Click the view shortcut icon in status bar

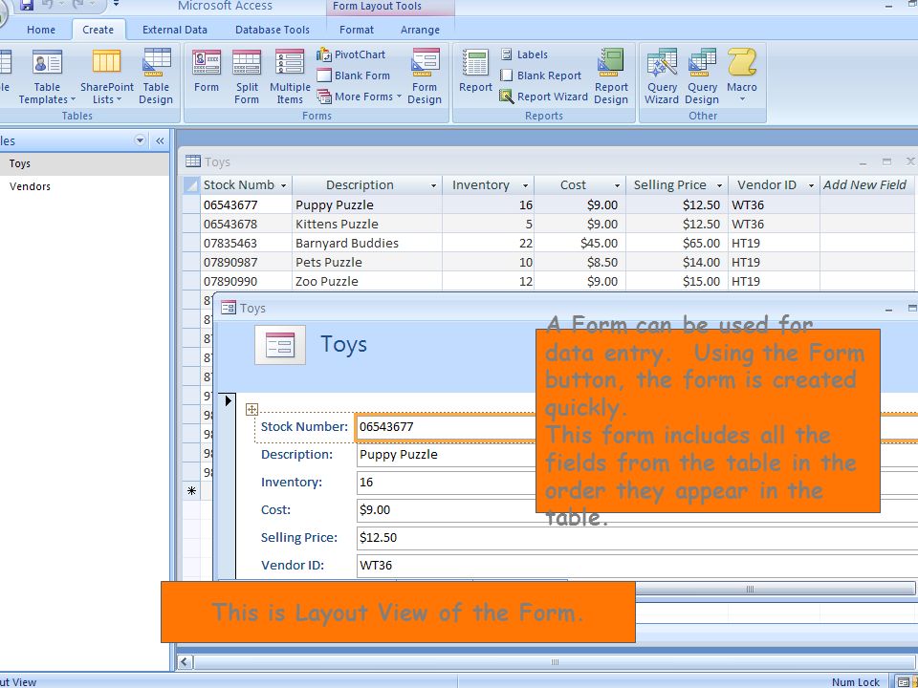[904, 682]
